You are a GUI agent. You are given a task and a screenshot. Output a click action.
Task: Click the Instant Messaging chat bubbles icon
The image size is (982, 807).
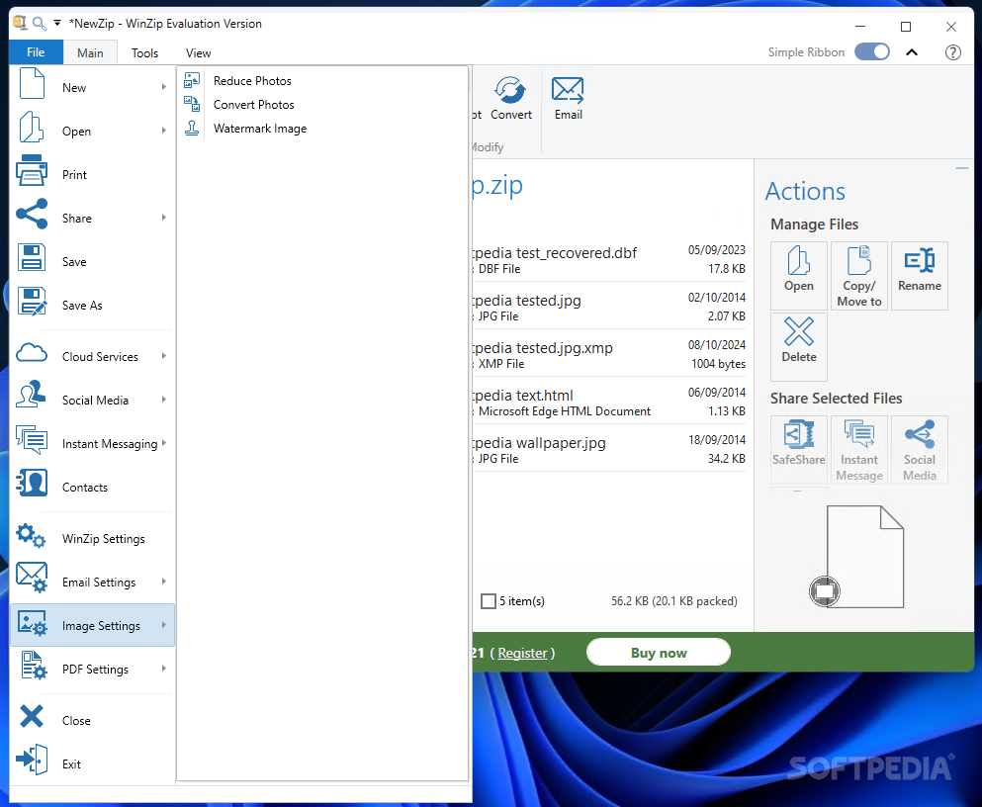tap(32, 439)
